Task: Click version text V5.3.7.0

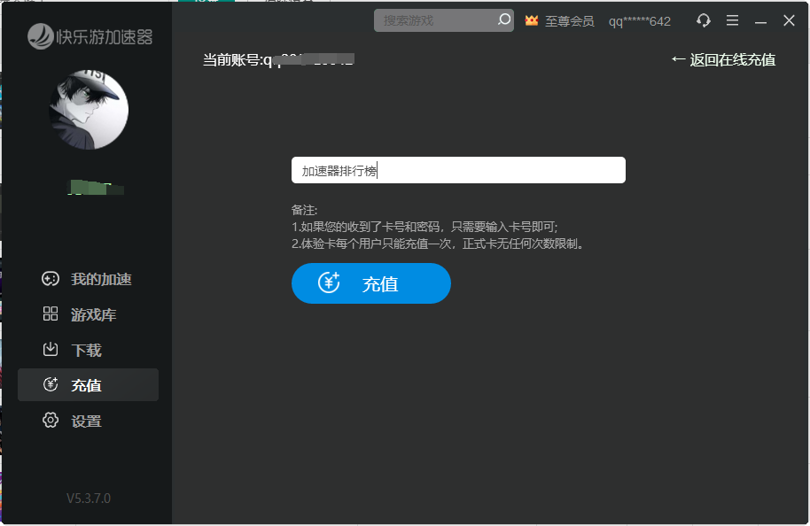Action: [x=89, y=499]
